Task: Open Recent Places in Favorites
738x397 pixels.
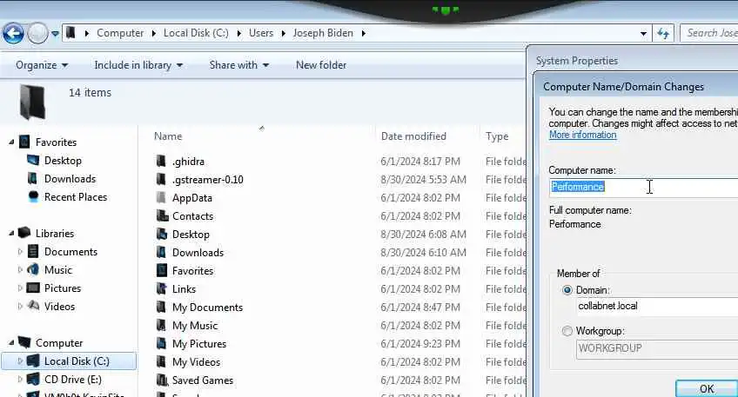Action: click(x=76, y=197)
